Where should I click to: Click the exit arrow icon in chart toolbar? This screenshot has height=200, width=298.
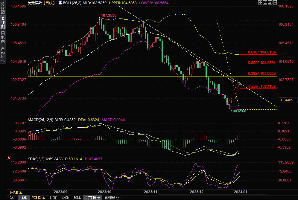[x=275, y=2]
